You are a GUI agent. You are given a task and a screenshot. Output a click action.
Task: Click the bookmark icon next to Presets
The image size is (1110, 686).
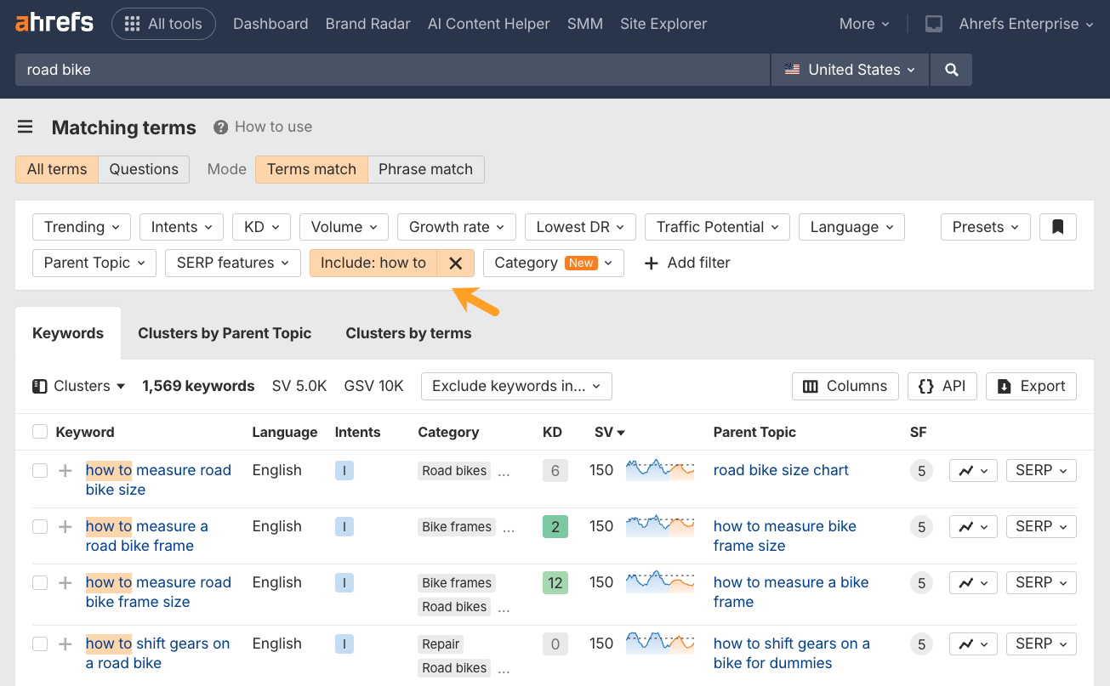[x=1057, y=227]
